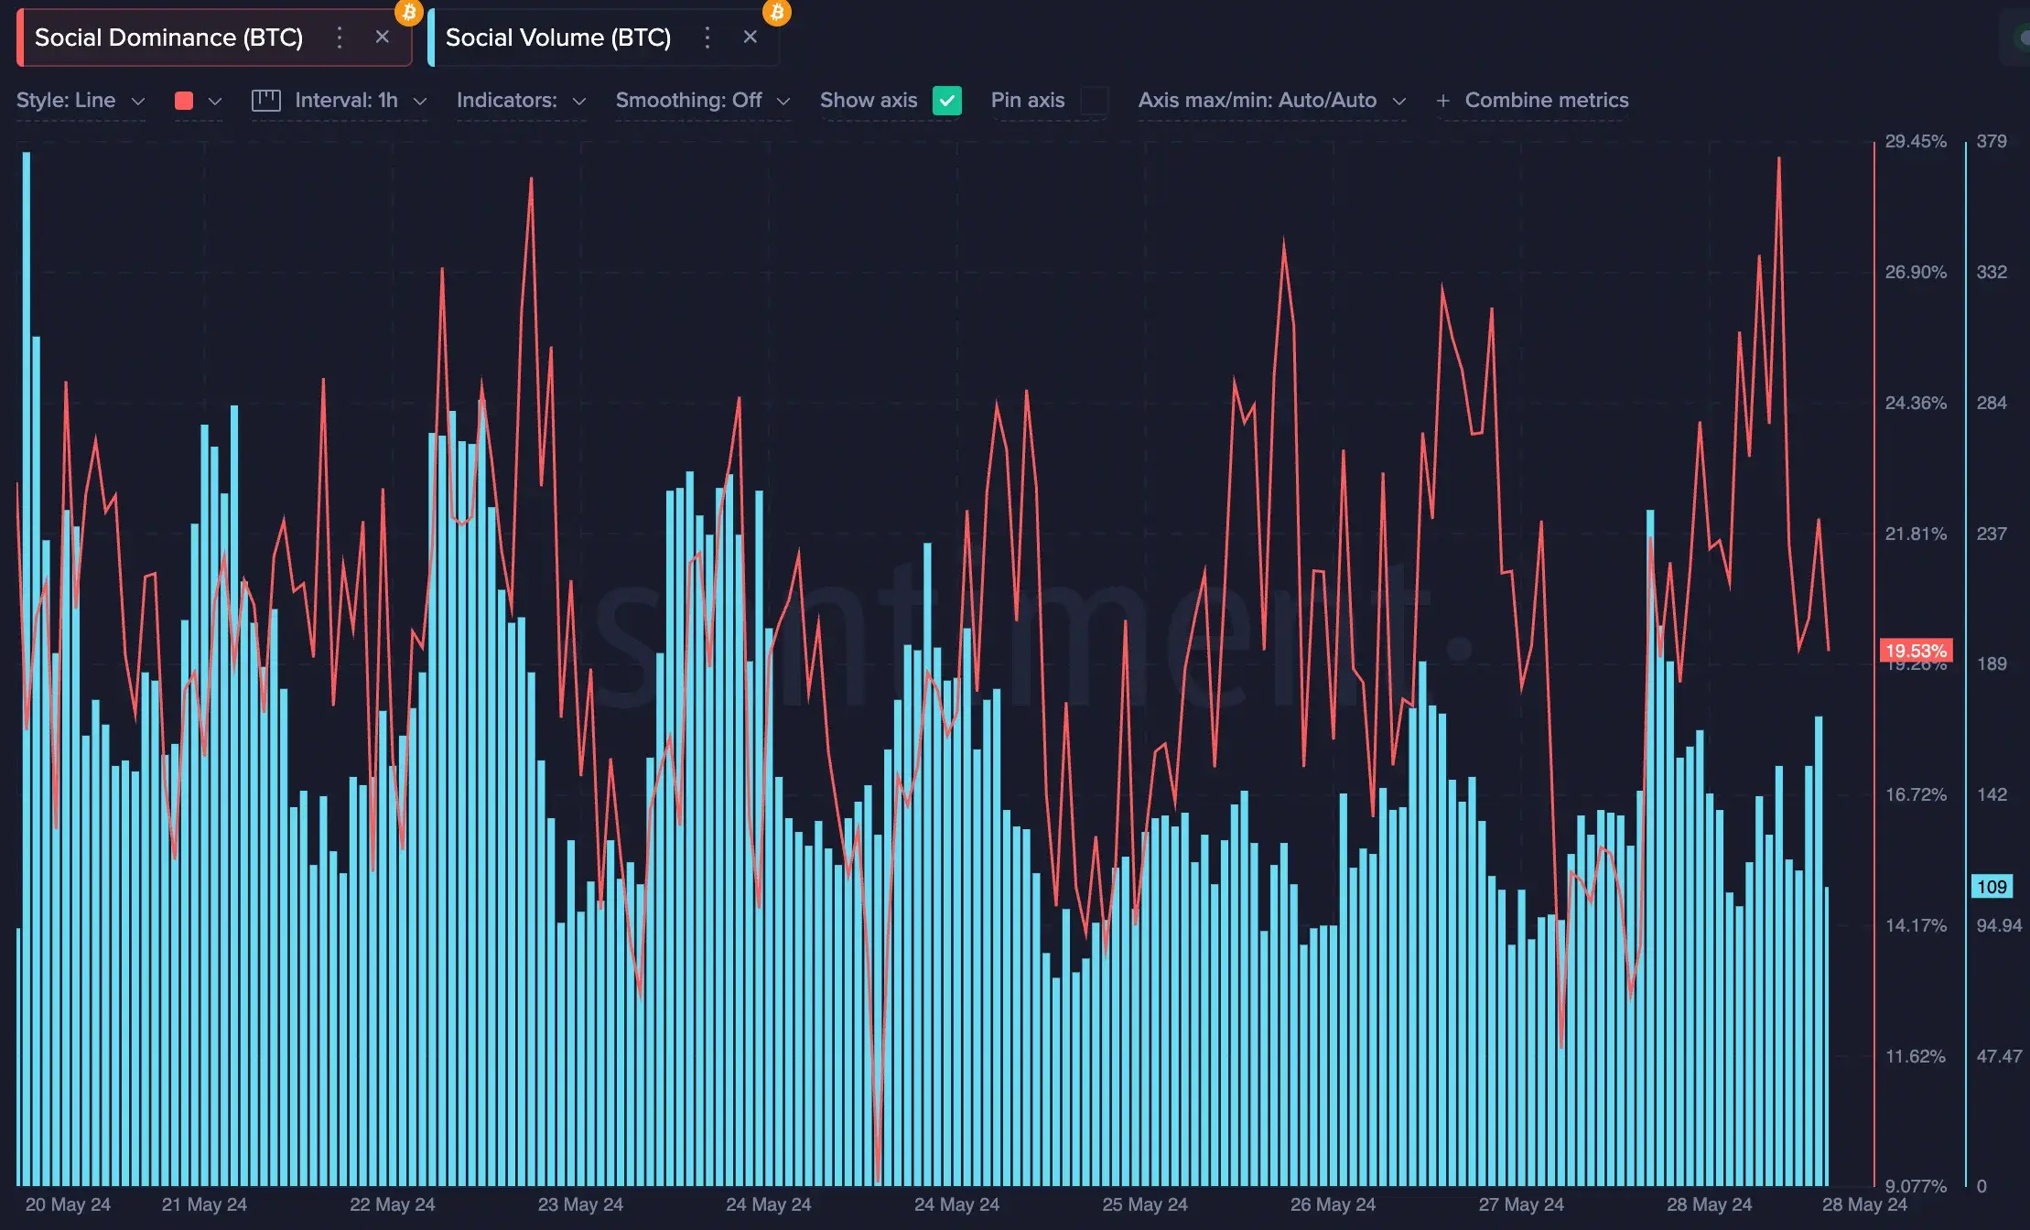Click the 26 May 24 date label
This screenshot has width=2030, height=1230.
[x=1333, y=1204]
